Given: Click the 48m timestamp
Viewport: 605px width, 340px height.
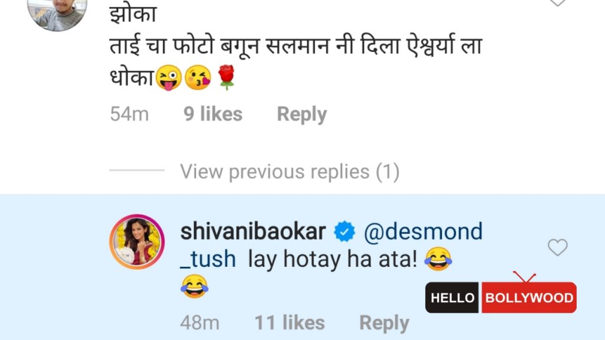Looking at the screenshot, I should 200,323.
